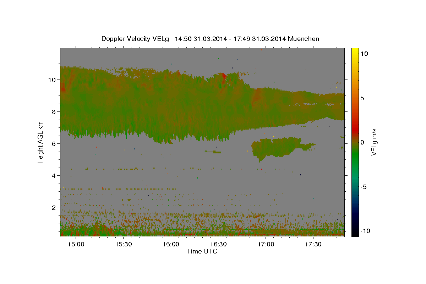Image resolution: width=426 pixels, height=284 pixels.
Task: Click the 17:00 time tick label
Action: coord(266,244)
